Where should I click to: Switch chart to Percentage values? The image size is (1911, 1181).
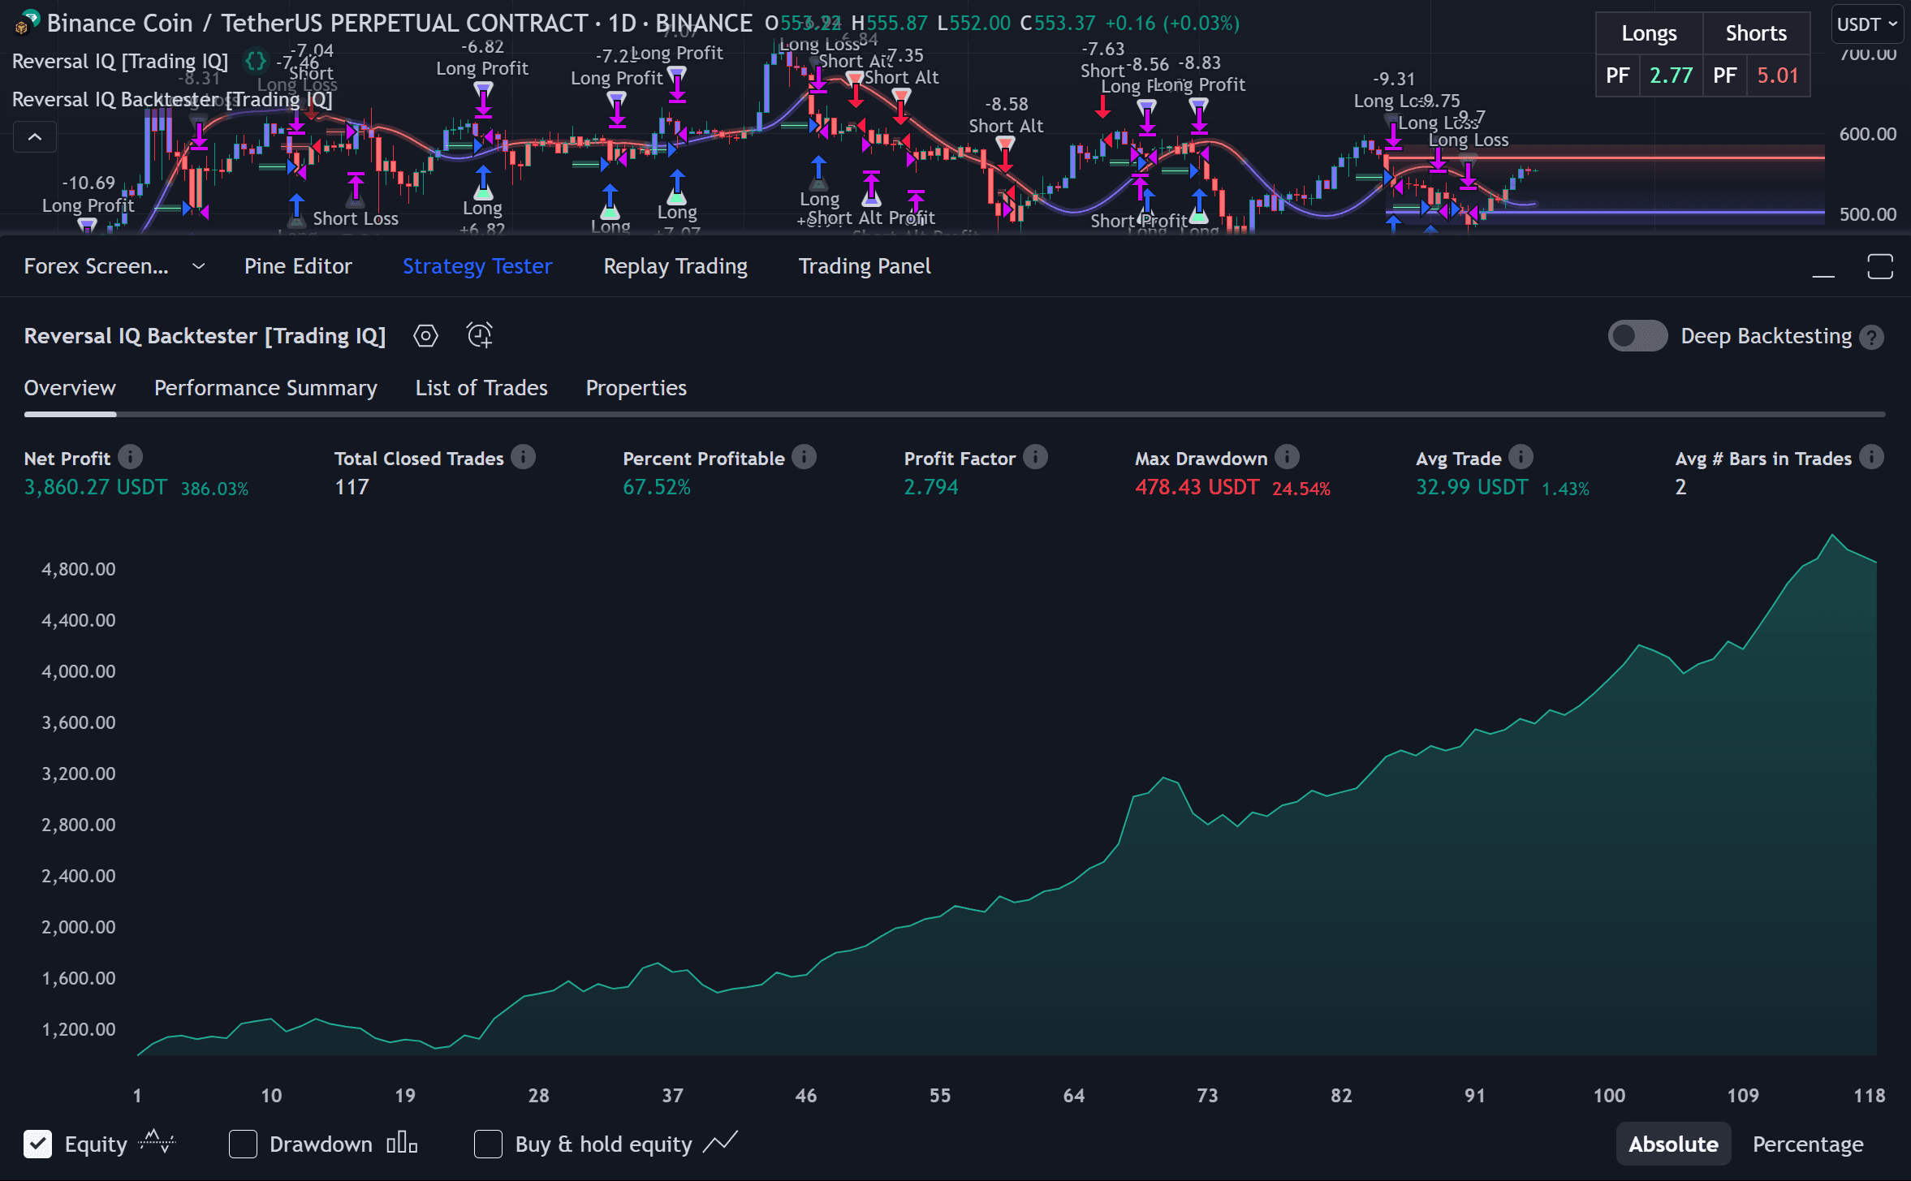[x=1808, y=1144]
